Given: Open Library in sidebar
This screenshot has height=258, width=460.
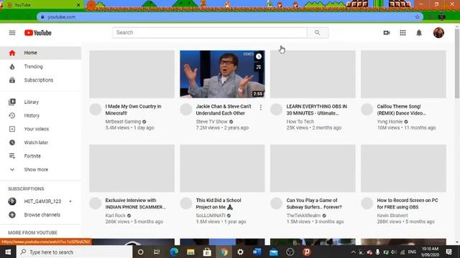Looking at the screenshot, I should 40,102.
